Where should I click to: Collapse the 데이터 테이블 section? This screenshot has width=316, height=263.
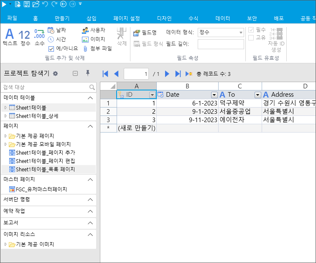tap(90, 98)
